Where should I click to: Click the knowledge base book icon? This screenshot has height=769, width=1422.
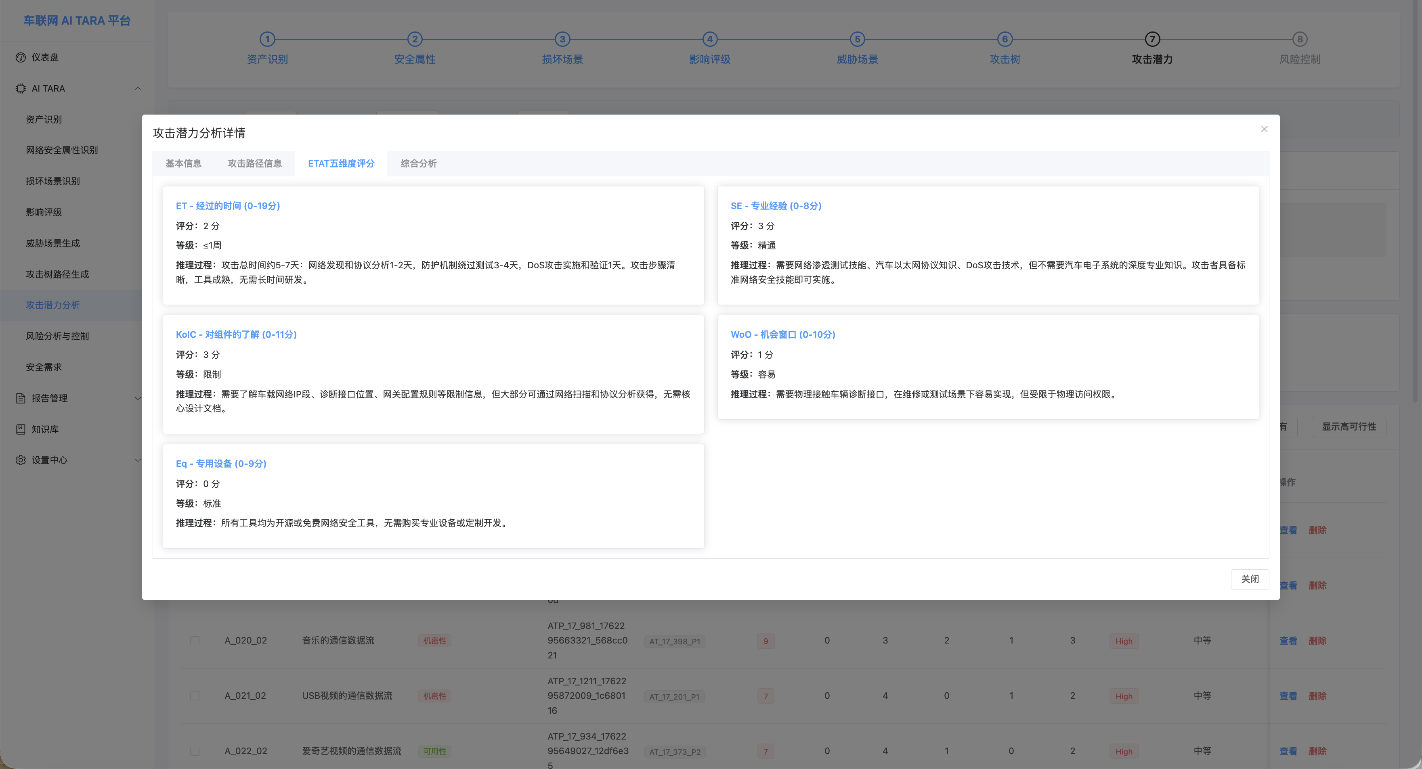pyautogui.click(x=21, y=429)
